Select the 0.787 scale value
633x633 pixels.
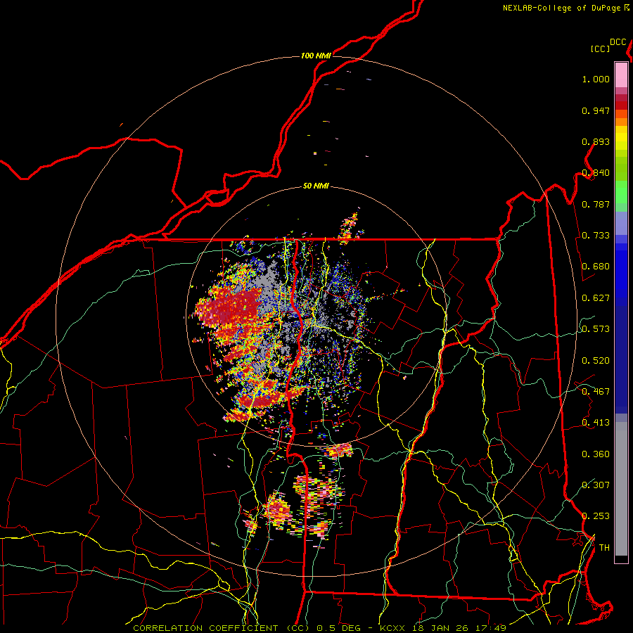(596, 204)
